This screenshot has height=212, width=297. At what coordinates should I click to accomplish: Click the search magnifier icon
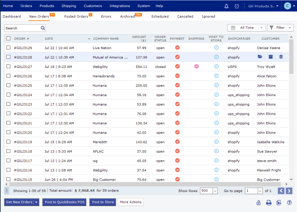(43, 28)
